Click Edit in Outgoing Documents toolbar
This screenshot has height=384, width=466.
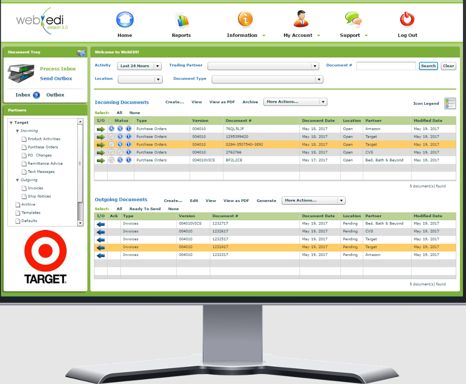tap(194, 201)
